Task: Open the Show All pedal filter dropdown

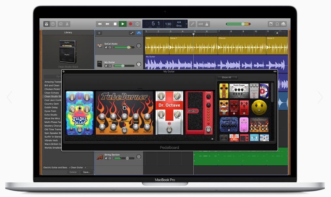Action: coord(227,78)
